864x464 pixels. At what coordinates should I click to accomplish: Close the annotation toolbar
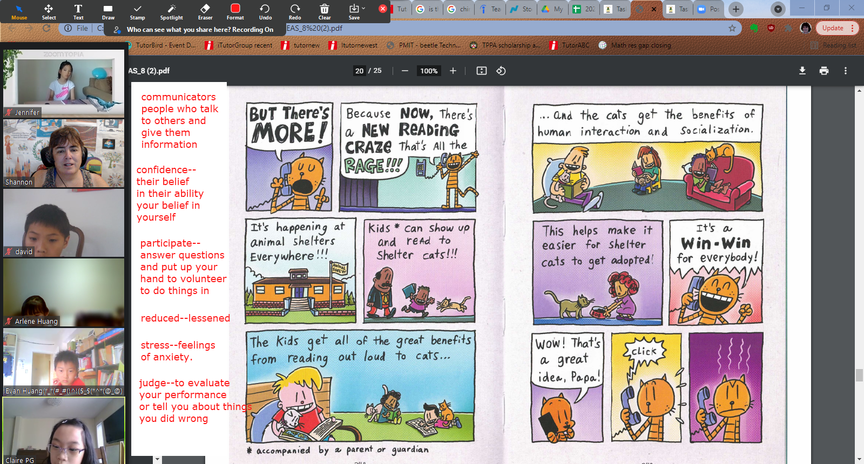click(x=382, y=9)
